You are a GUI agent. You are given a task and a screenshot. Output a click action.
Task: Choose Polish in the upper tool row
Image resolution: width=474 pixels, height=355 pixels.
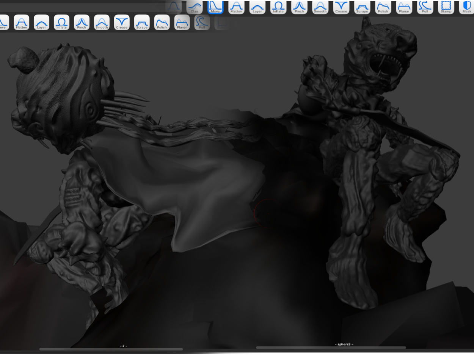(383, 7)
